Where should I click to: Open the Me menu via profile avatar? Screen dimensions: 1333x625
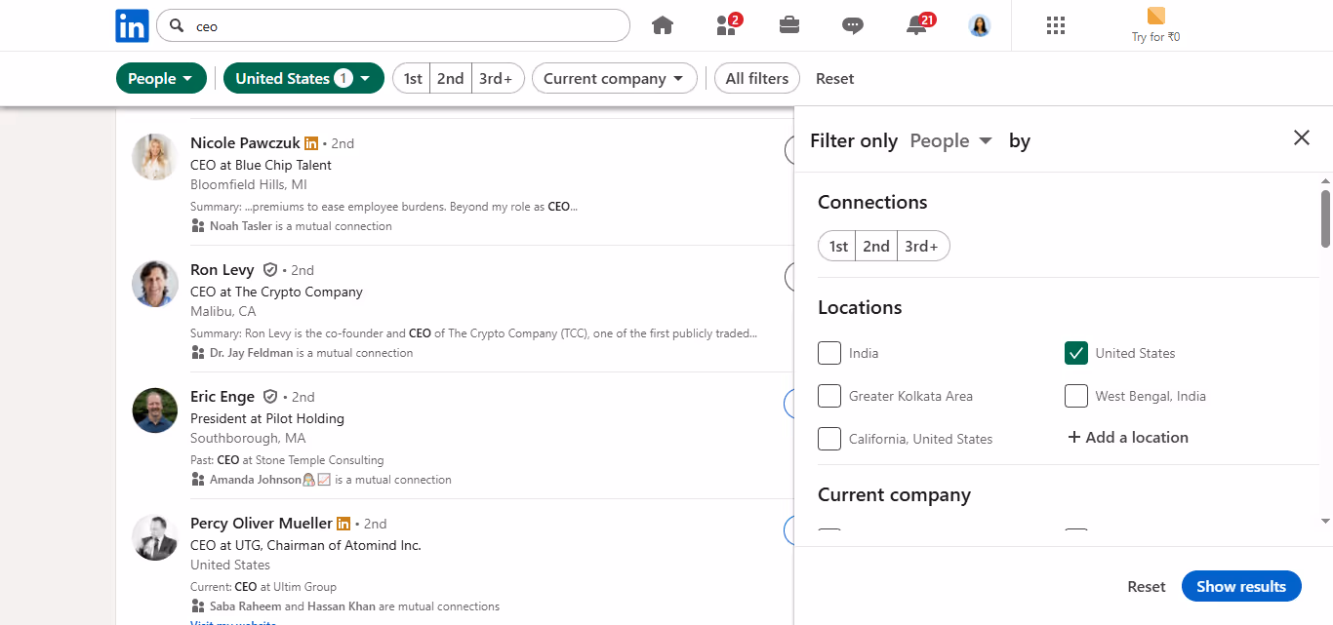(979, 26)
